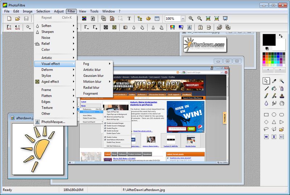The height and width of the screenshot is (195, 290).
Task: Choose Fragment from the submenu
Action: [x=94, y=94]
